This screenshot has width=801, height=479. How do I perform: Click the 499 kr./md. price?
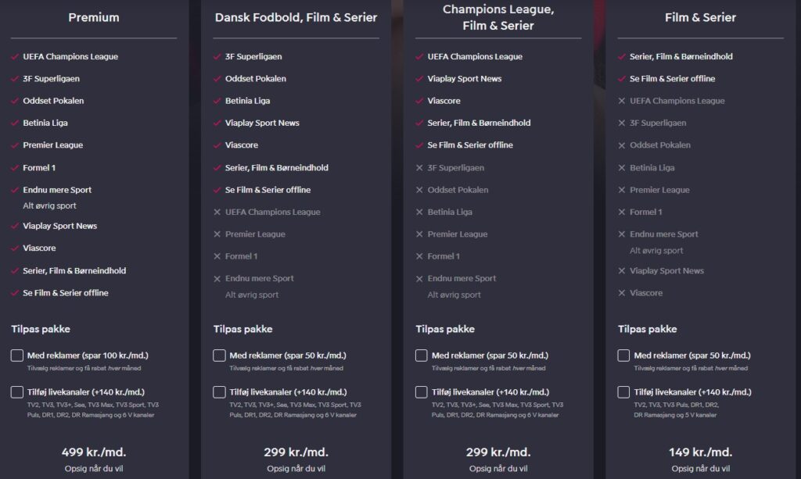point(94,452)
